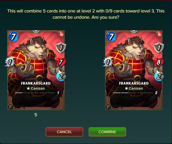Click the fire element icon on left card
The width and height of the screenshot is (172, 144).
point(61,34)
